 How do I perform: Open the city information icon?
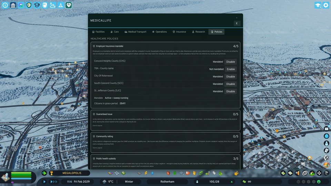[x=5, y=5]
